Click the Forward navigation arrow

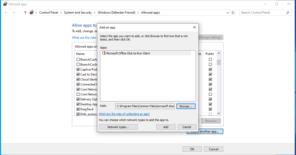pyautogui.click(x=14, y=13)
